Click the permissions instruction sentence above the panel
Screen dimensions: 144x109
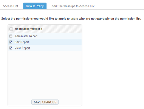(71, 19)
